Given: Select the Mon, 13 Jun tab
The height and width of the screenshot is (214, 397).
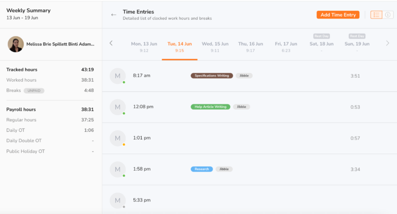Looking at the screenshot, I should coord(144,47).
